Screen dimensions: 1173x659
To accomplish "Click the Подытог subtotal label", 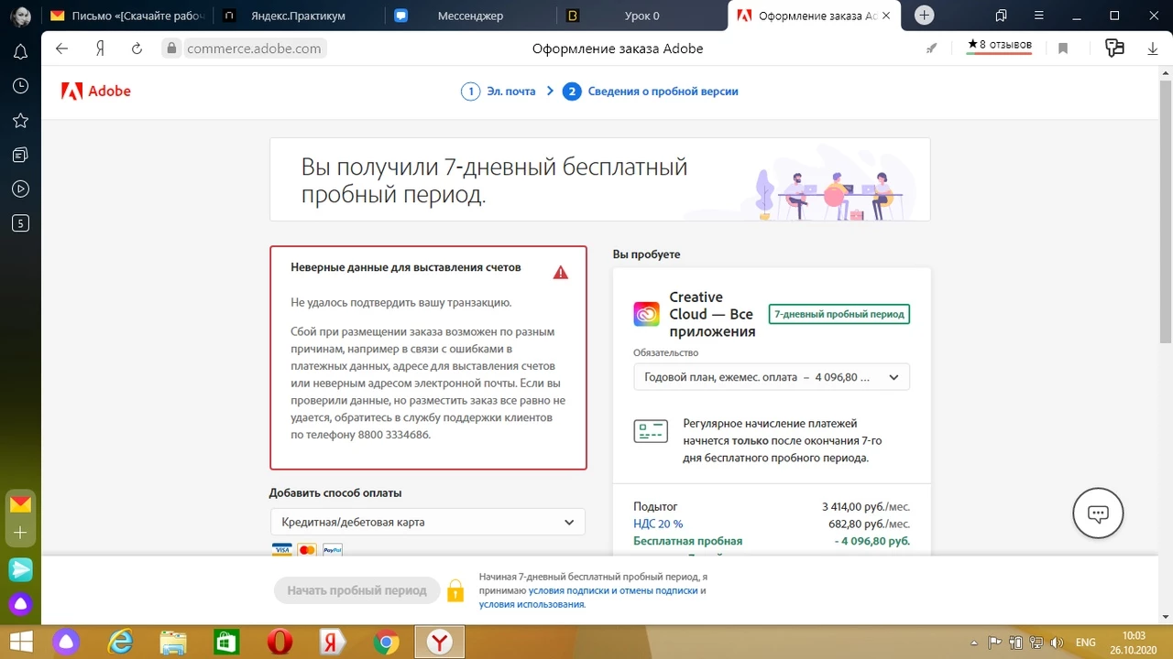I will pos(655,506).
